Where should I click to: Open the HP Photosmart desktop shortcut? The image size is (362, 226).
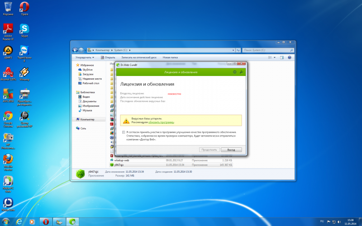click(8, 141)
